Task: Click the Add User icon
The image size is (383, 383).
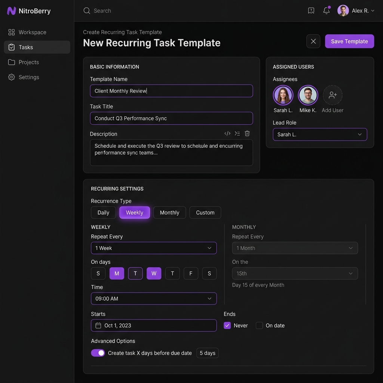Action: pos(333,95)
